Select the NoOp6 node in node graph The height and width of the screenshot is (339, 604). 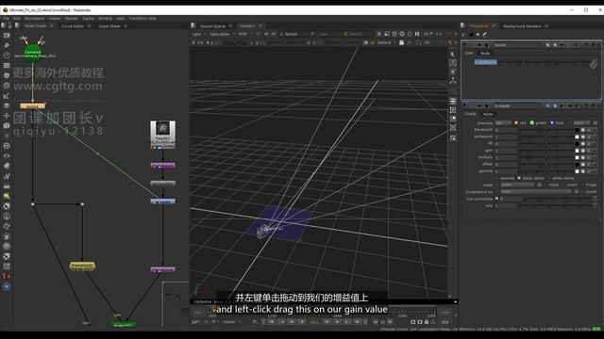pos(33,106)
